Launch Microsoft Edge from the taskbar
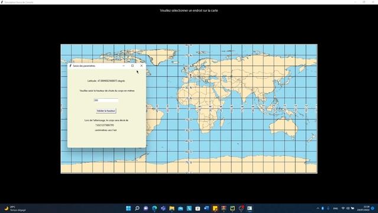 coord(155,208)
